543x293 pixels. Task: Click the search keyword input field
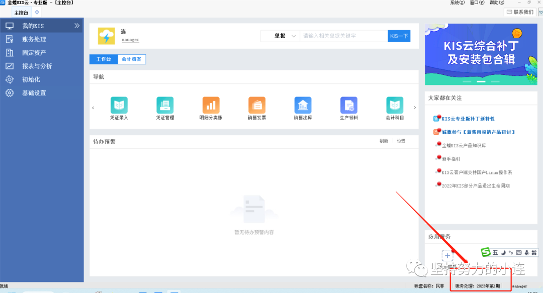pos(343,36)
